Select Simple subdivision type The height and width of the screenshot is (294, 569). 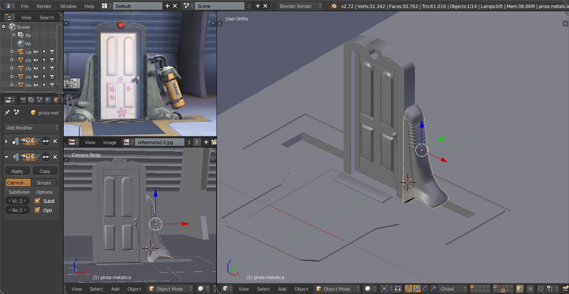44,182
